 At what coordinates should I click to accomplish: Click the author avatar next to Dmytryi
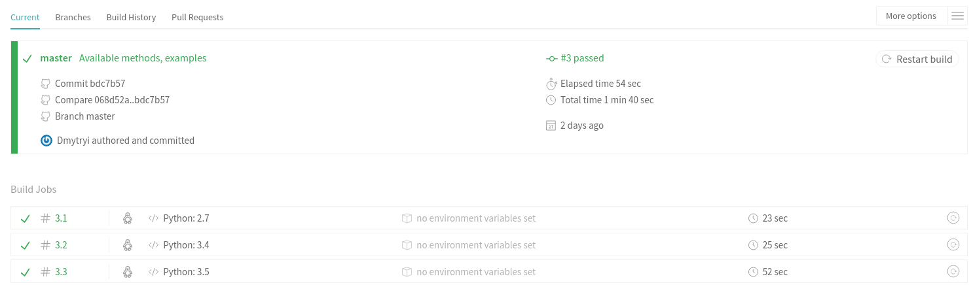point(46,141)
